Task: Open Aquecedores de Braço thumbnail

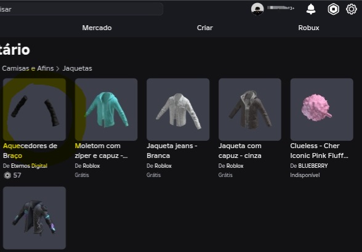Action: tap(34, 109)
